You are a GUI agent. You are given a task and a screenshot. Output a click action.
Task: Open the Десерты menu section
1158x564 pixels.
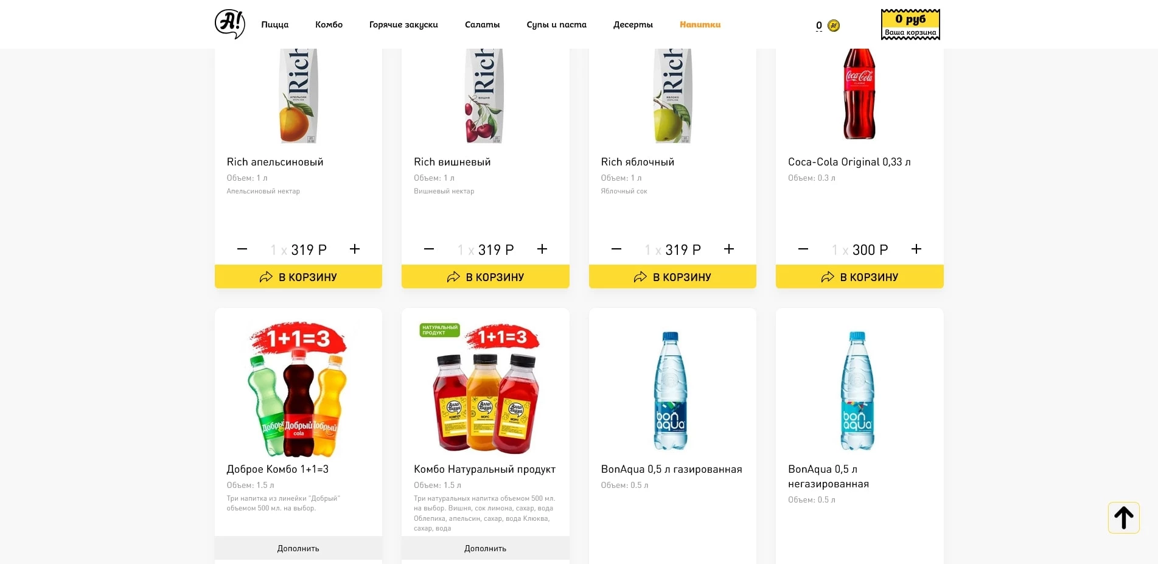[633, 25]
